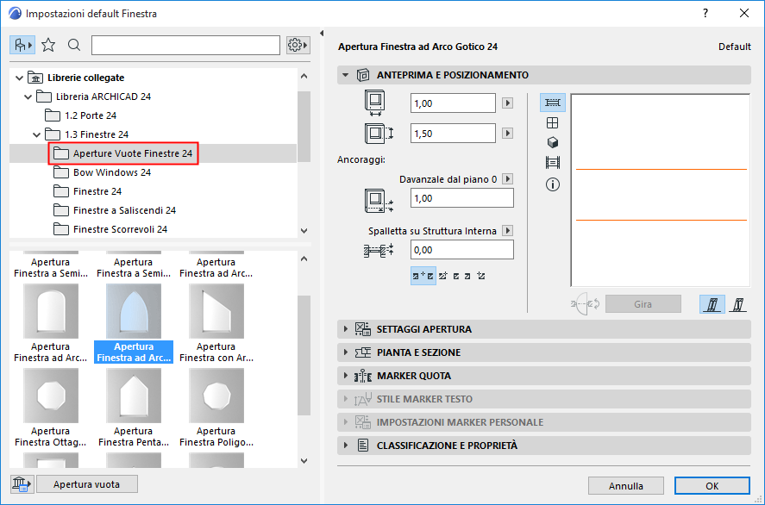The image size is (765, 505).
Task: Switch preview to 3D cube view
Action: [552, 142]
